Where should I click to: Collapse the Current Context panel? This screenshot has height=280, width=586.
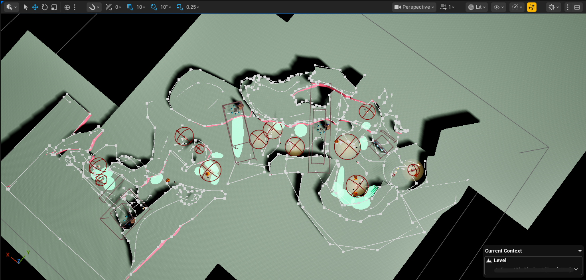580,251
